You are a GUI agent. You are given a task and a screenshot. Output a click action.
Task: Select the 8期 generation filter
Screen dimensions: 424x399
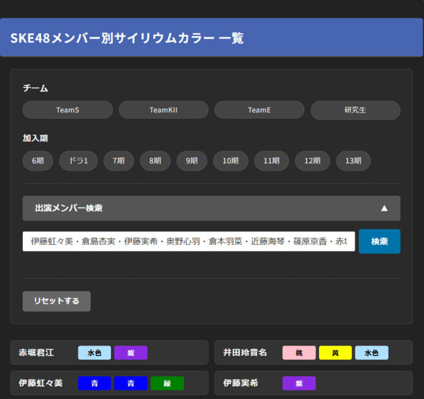coord(155,161)
